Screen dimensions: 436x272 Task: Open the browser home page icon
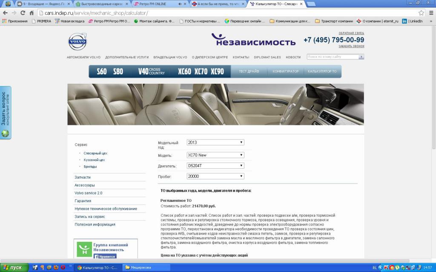(x=32, y=13)
